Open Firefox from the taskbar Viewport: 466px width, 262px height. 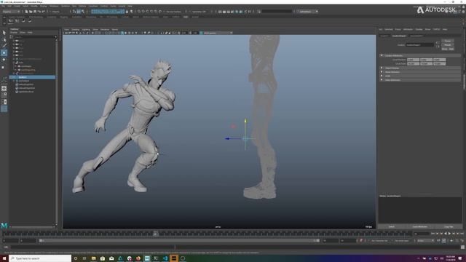138,258
